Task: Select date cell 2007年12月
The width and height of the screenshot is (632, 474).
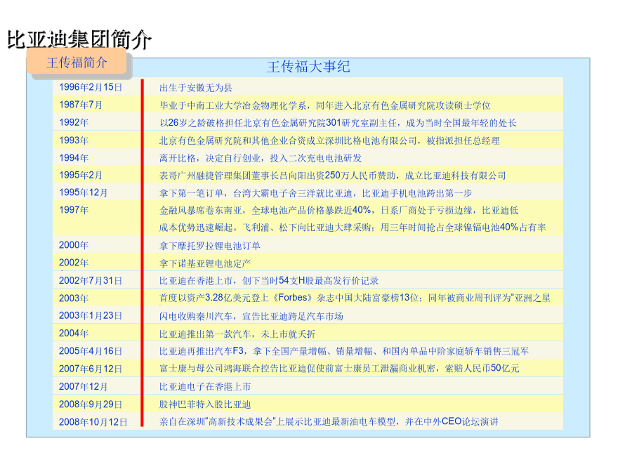Action: coord(84,386)
